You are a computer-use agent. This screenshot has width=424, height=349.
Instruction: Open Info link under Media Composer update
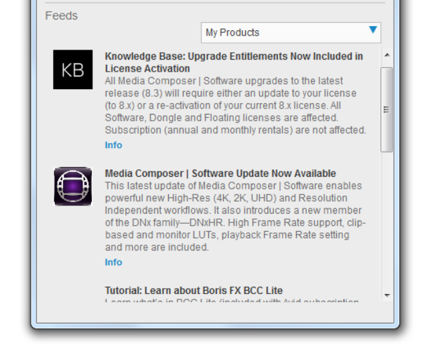[x=113, y=263]
